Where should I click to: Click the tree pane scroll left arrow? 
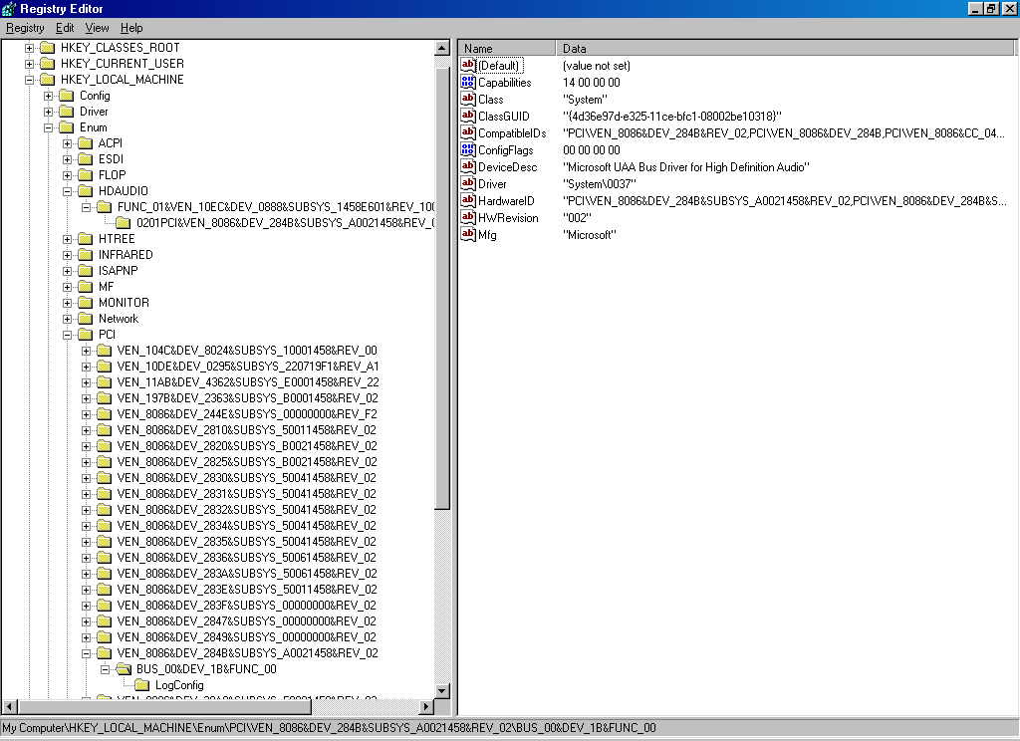point(10,706)
